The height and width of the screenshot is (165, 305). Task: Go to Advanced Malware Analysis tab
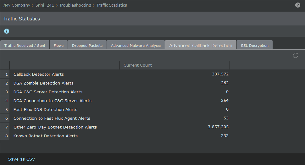click(136, 46)
